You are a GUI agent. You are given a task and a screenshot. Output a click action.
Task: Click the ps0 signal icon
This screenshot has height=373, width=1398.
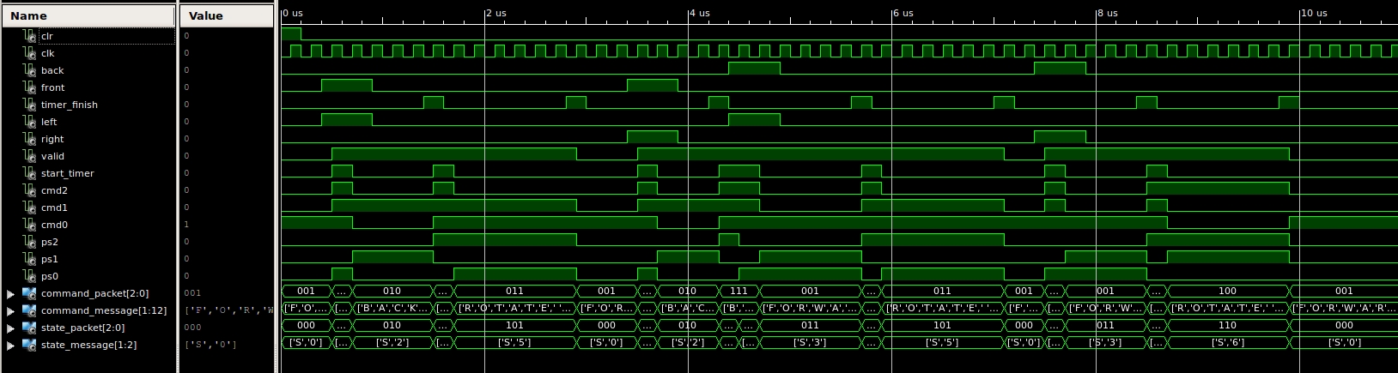pyautogui.click(x=30, y=276)
